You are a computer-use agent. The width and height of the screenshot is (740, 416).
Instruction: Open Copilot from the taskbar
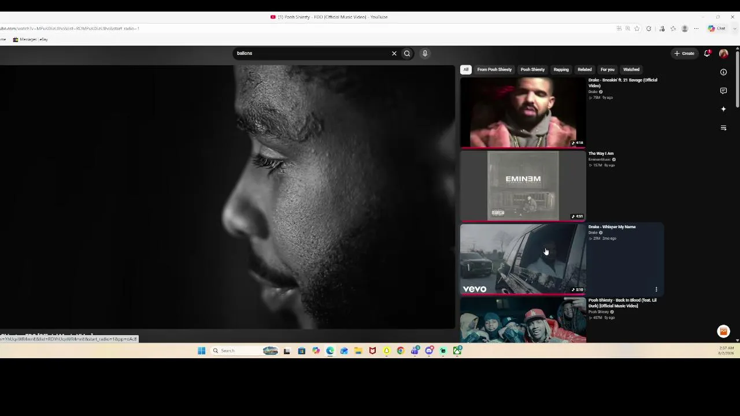tap(316, 351)
